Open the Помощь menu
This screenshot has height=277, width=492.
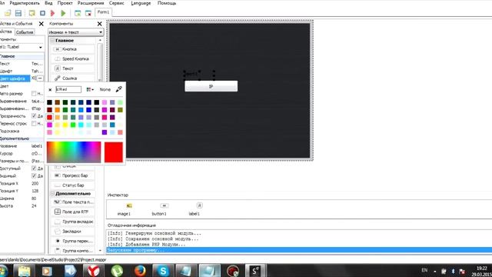(167, 3)
